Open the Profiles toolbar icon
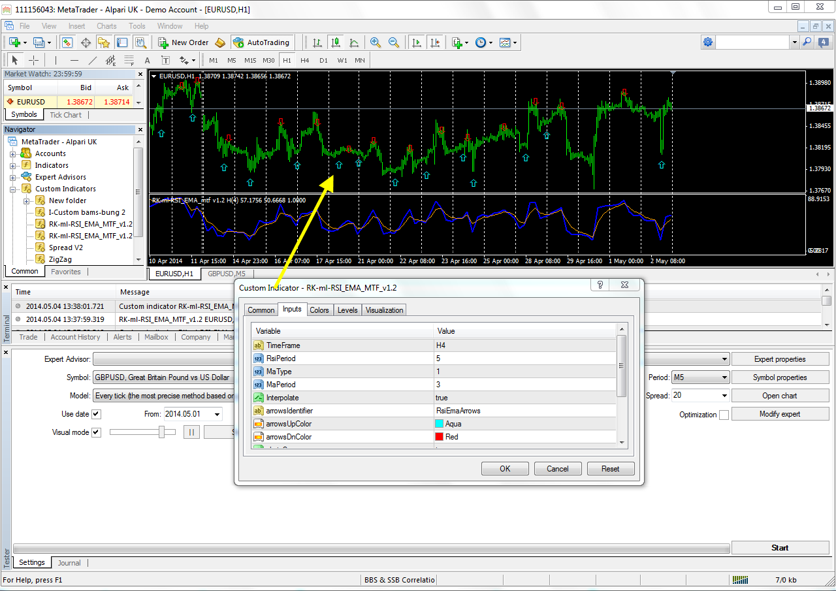The width and height of the screenshot is (836, 591). [39, 42]
